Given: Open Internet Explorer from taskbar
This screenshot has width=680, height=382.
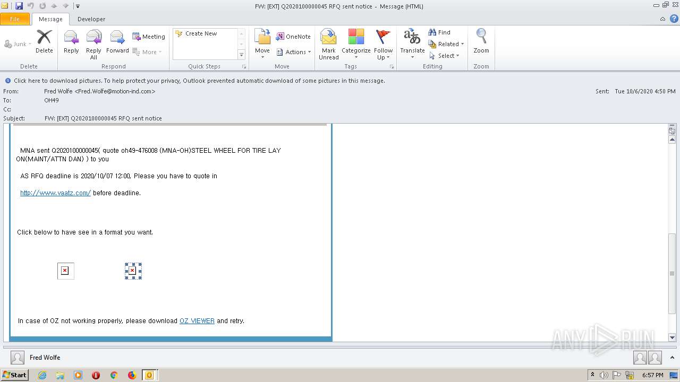Looking at the screenshot, I should [x=42, y=375].
